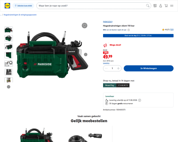Select fifth thumbnail showing accessories
The height and width of the screenshot is (142, 178).
[x=9, y=64]
